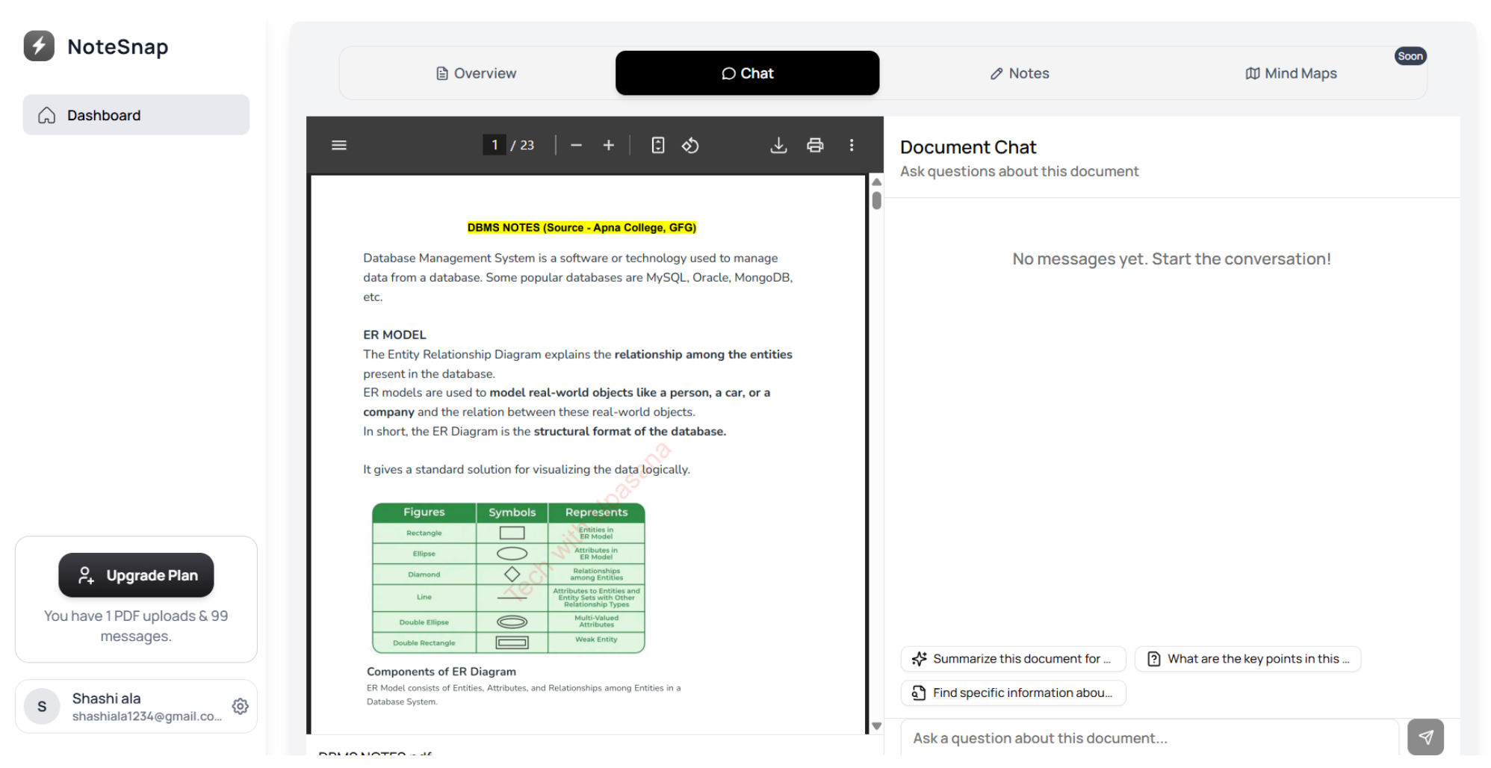Print the PDF document
This screenshot has width=1491, height=768.
point(815,145)
